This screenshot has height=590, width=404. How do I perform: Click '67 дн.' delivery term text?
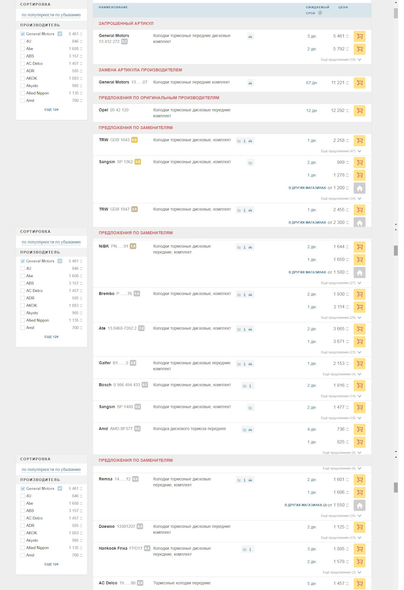point(312,83)
